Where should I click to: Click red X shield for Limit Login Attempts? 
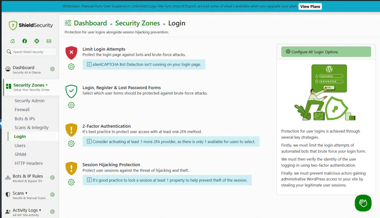pos(71,53)
